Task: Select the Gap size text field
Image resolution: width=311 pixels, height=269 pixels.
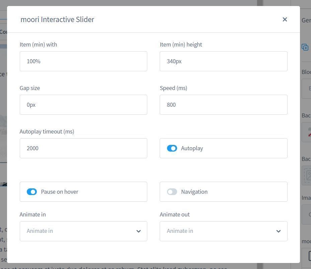Action: 83,105
